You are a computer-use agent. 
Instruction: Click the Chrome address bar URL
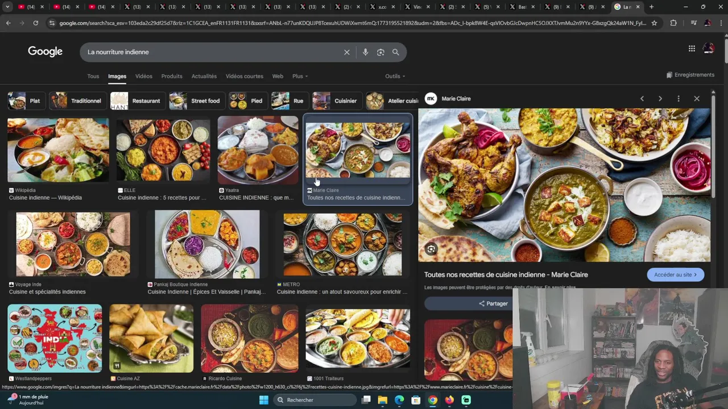pos(353,23)
